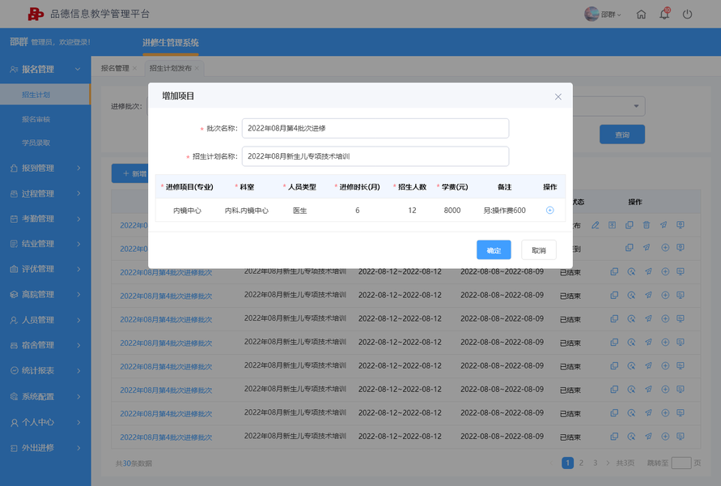Click the 内科,内镜中心 cell
Viewport: 721px width, 486px height.
(247, 211)
